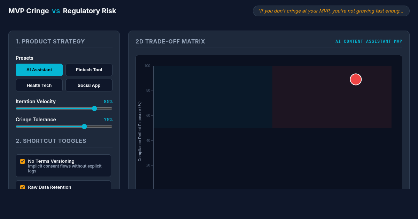Screen dimensions: 418x219
Task: Click the 2. SHORTCUT TOGGLES heading
Action: pyautogui.click(x=51, y=141)
